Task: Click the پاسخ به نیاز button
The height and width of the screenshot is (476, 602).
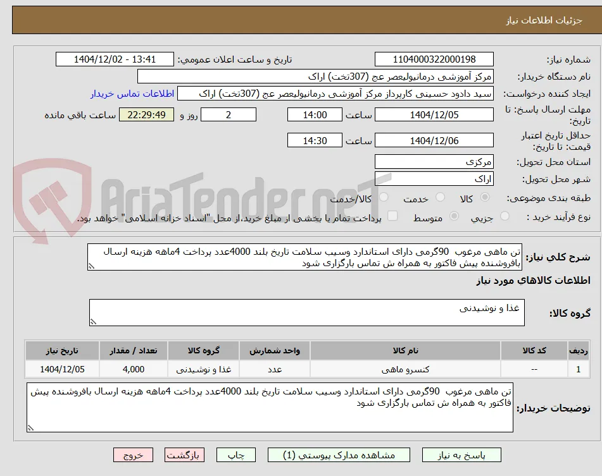Action: tap(461, 455)
